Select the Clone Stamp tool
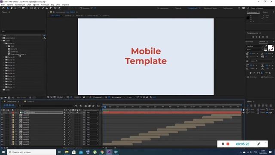This screenshot has height=155, width=275. (47, 8)
